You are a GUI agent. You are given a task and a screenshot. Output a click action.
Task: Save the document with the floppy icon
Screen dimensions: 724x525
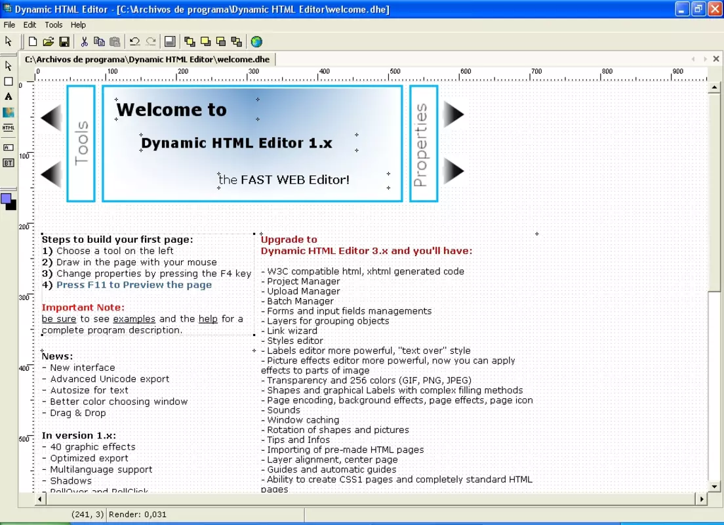click(65, 41)
